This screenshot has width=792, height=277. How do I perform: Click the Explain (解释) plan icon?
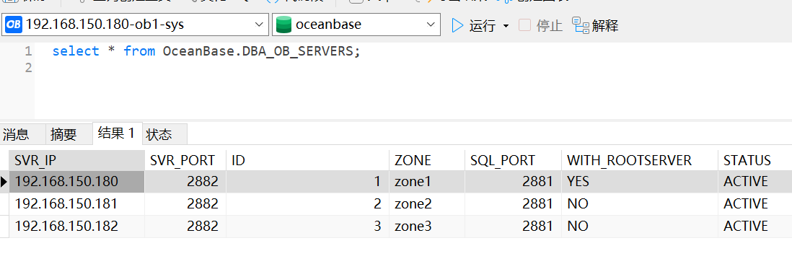coord(581,25)
